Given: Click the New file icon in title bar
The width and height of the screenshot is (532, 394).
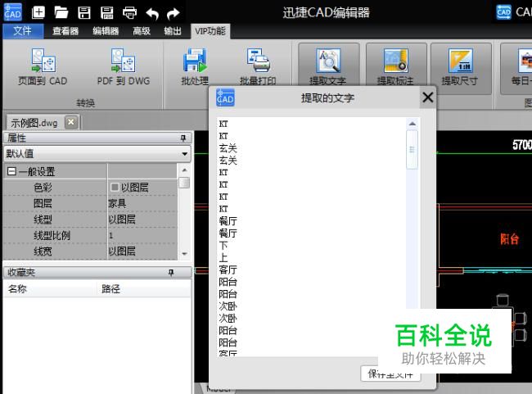Looking at the screenshot, I should (x=38, y=13).
